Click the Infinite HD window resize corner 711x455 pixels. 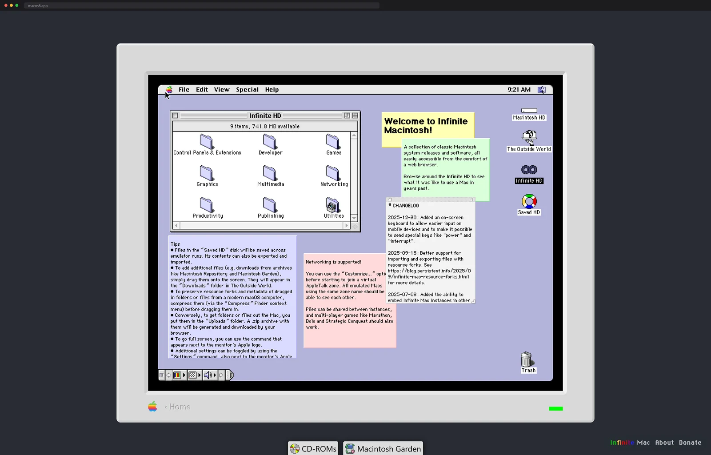point(355,226)
